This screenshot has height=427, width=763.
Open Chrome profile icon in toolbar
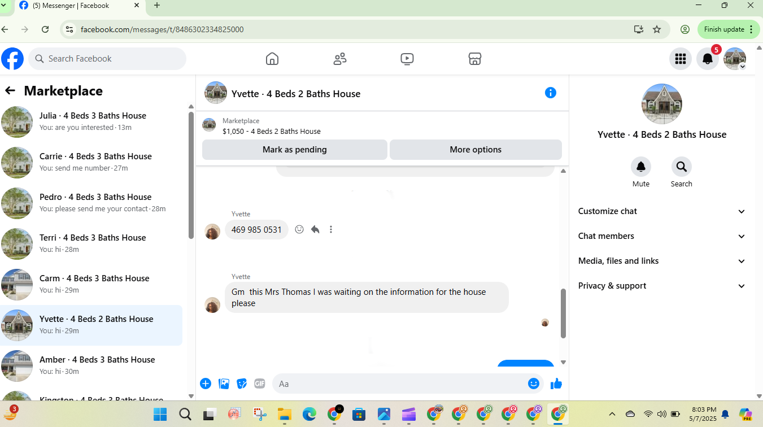tap(685, 29)
